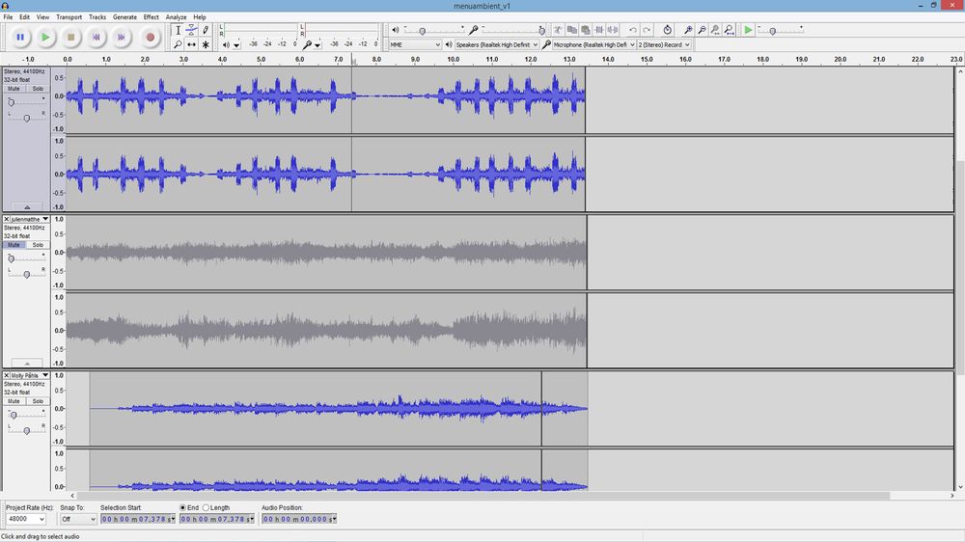This screenshot has height=542, width=965.
Task: Open the MME audio host dropdown
Action: click(x=415, y=45)
